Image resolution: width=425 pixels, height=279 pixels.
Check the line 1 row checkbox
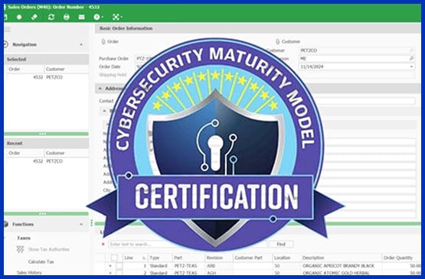tap(119, 266)
